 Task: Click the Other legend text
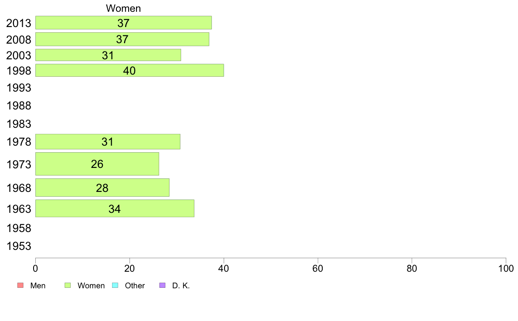click(x=135, y=286)
